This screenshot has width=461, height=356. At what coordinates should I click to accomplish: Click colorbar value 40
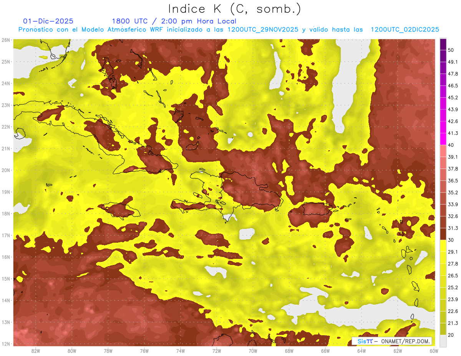pos(451,145)
